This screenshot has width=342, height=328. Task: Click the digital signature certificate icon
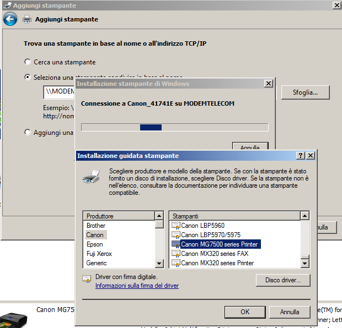click(87, 279)
